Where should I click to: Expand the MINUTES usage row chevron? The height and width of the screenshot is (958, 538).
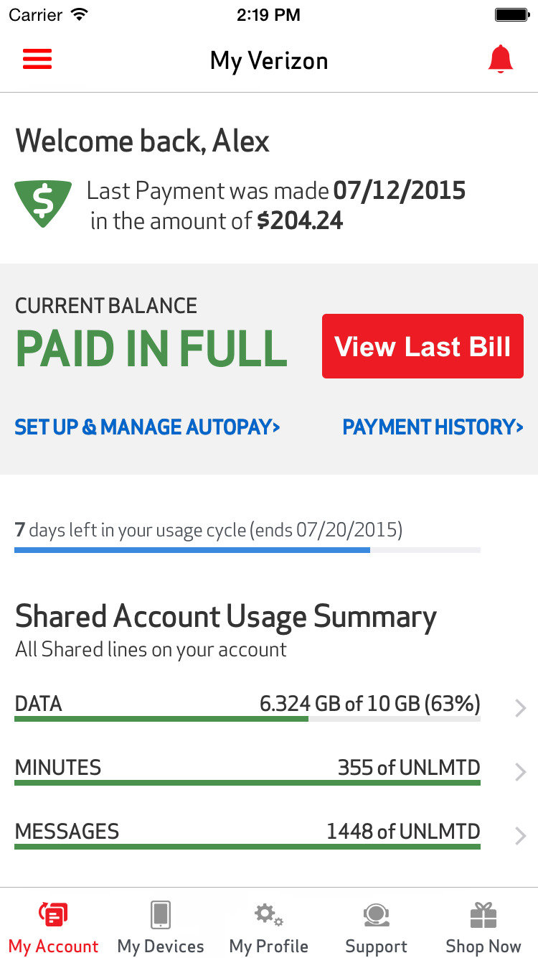(x=521, y=772)
